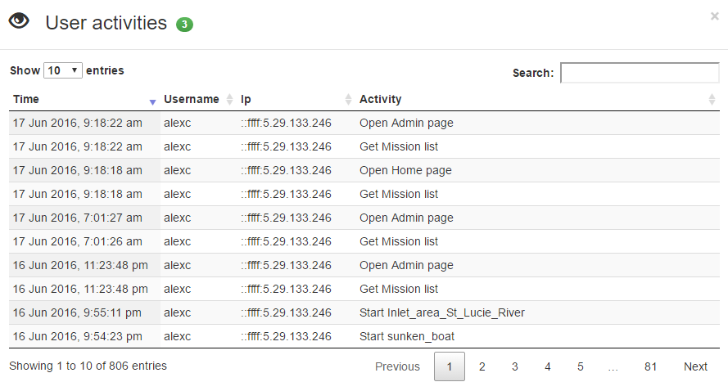
Task: Select the Start Inlet_area_St_Lucie_River row
Action: (x=364, y=312)
